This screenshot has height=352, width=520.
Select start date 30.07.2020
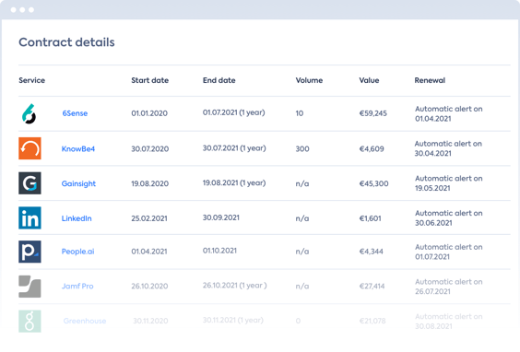[150, 149]
